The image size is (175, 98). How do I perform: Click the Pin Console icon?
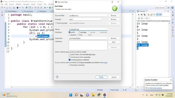click(139, 18)
